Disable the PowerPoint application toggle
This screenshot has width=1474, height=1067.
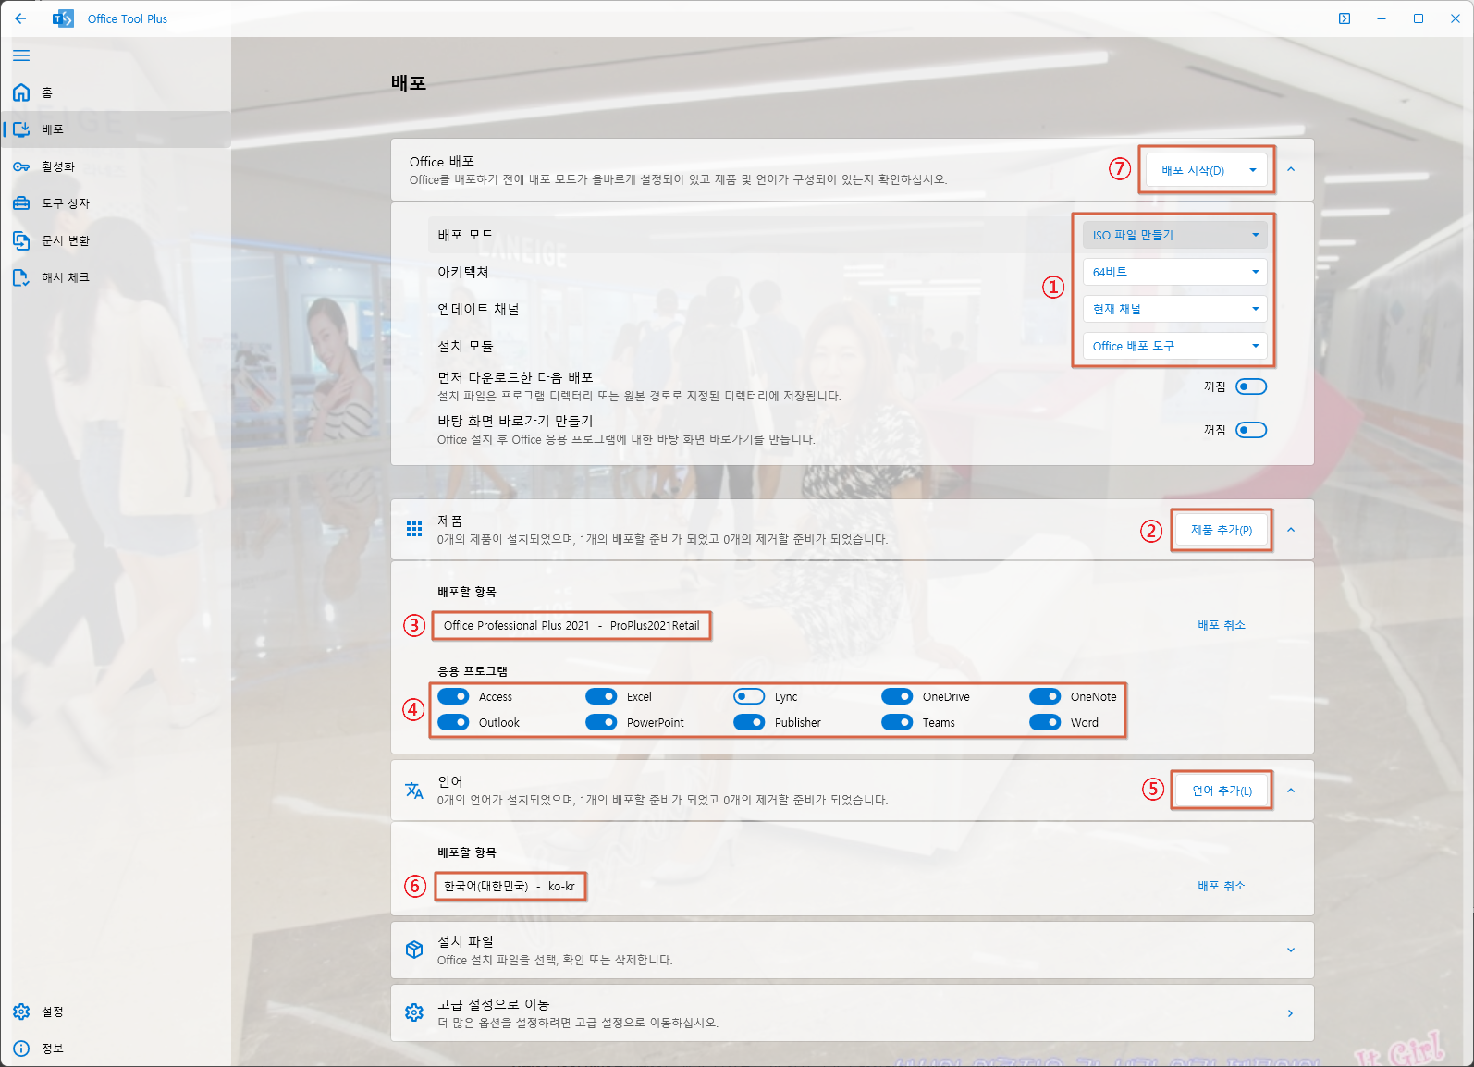pyautogui.click(x=601, y=722)
